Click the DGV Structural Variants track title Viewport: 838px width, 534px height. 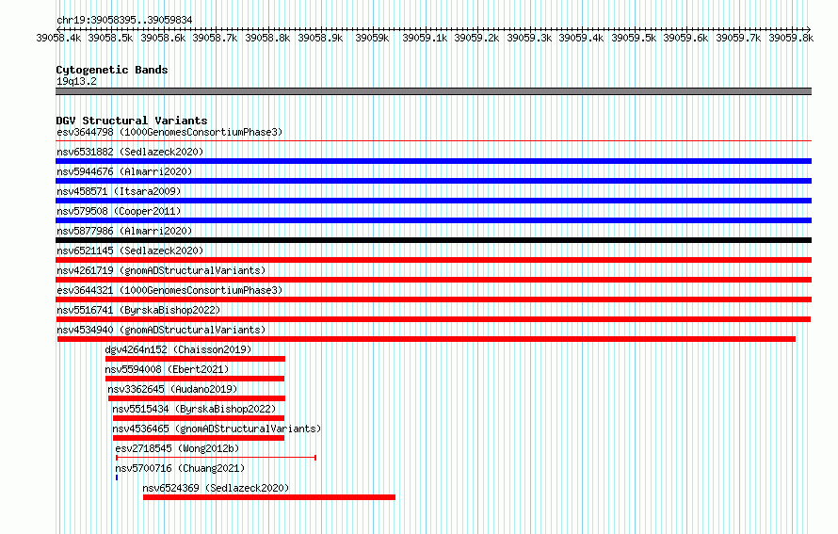(132, 121)
